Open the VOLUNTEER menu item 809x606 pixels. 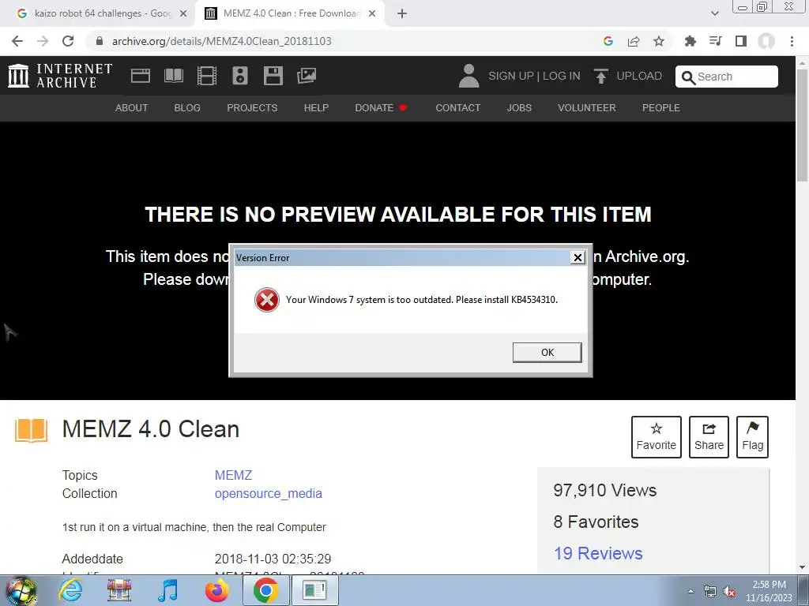(587, 107)
